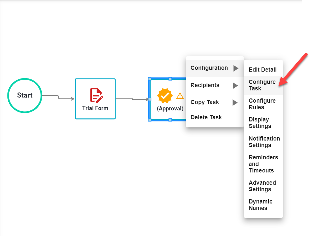Open Notification Settings option
Image resolution: width=310 pixels, height=236 pixels.
(x=264, y=142)
